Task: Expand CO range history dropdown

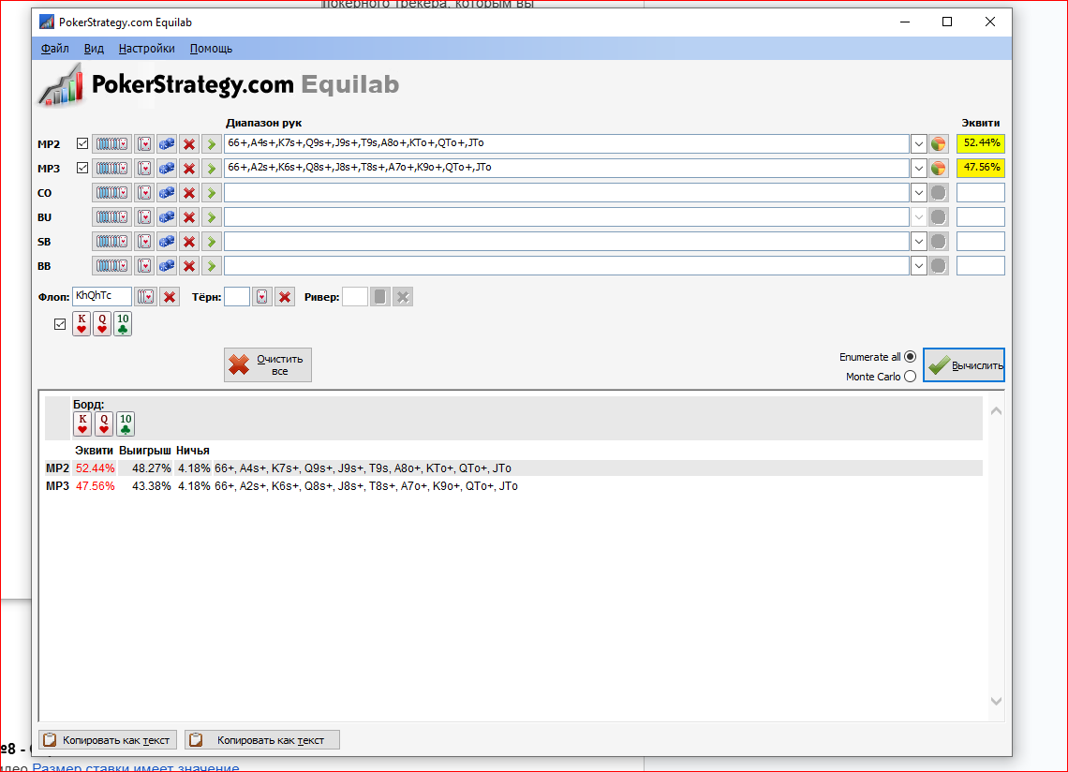Action: [x=919, y=193]
